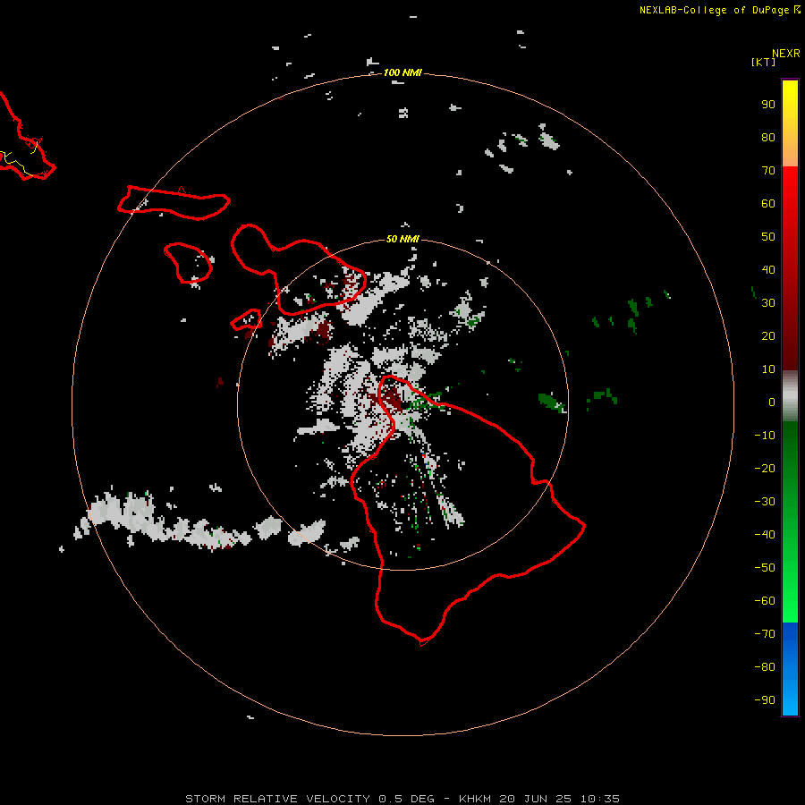This screenshot has width=805, height=805.
Task: Click the -30 knots scale value
Action: point(765,502)
